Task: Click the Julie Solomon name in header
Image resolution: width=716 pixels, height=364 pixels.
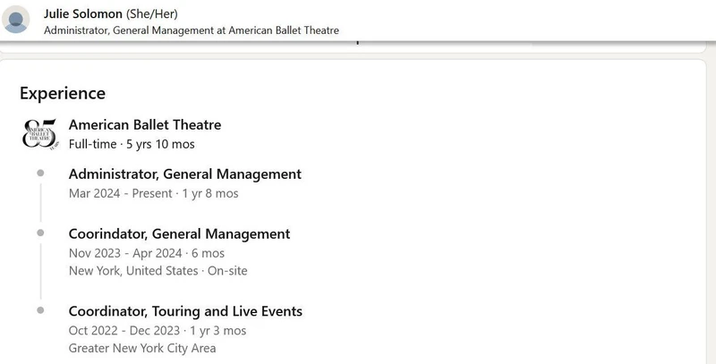Action: [83, 13]
